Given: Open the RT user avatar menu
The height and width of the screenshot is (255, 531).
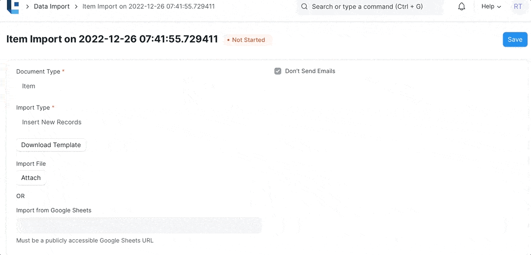Looking at the screenshot, I should tap(518, 7).
